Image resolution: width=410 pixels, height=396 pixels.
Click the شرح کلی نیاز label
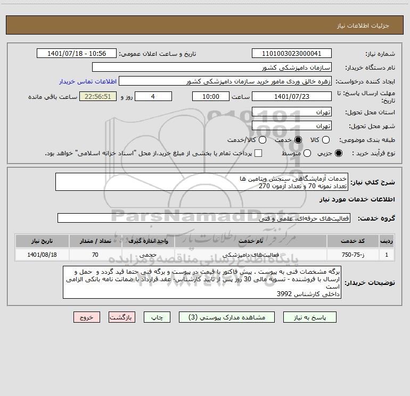pos(373,182)
